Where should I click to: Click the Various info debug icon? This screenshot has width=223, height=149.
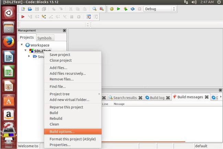pos(96,17)
